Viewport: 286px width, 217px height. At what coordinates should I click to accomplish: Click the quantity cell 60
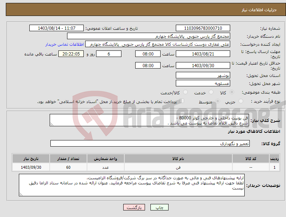68,167
